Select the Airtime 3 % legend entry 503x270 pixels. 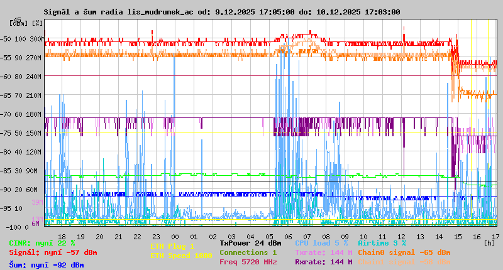[x=382, y=242]
